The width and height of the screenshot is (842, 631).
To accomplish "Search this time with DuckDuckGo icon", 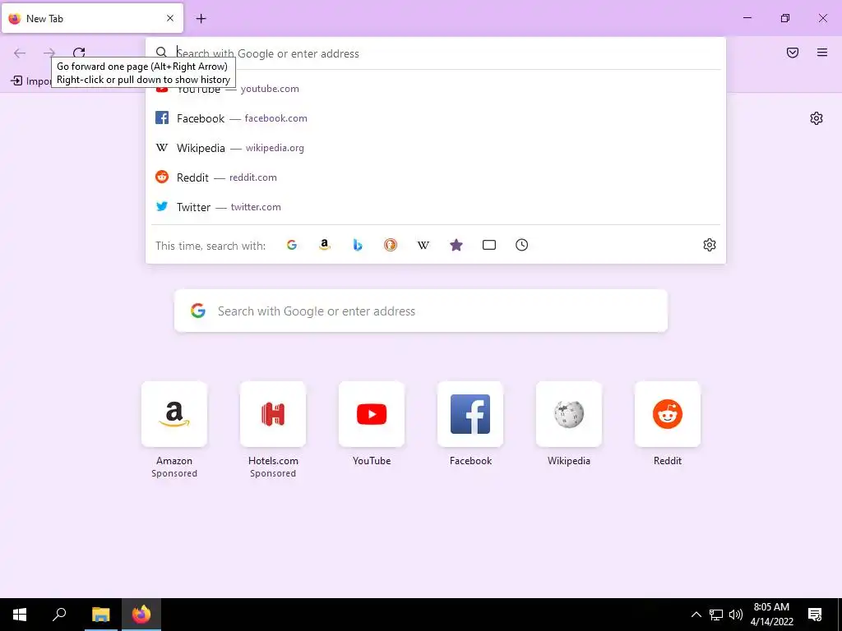I will [391, 245].
